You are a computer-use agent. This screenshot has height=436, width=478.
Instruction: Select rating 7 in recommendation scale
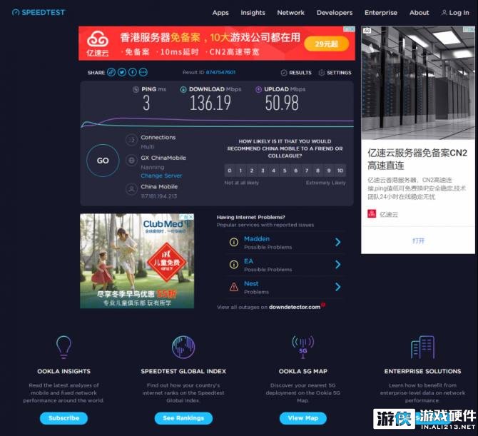coord(307,171)
